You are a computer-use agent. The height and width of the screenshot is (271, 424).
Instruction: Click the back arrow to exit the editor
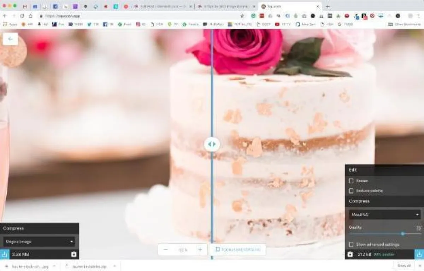click(10, 39)
